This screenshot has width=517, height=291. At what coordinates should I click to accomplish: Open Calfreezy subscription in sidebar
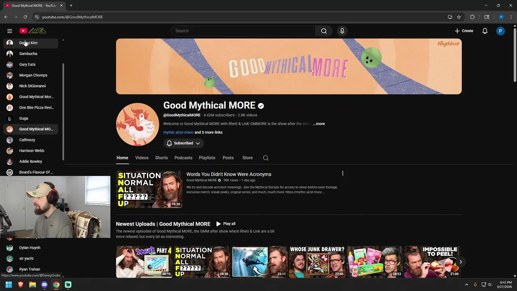(x=31, y=140)
